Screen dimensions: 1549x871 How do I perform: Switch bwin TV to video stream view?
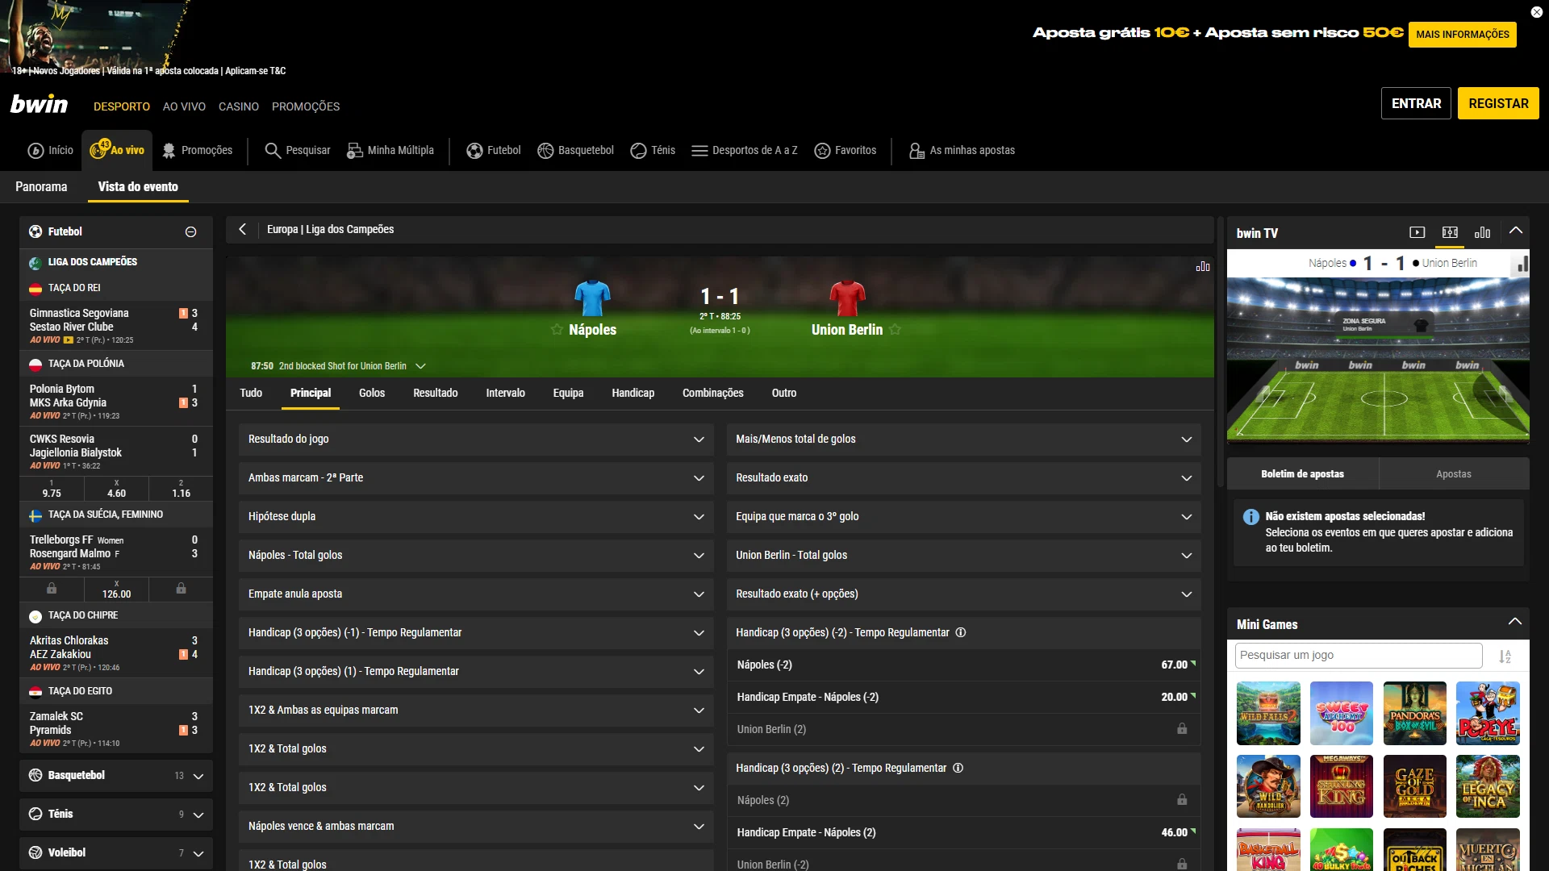point(1417,232)
